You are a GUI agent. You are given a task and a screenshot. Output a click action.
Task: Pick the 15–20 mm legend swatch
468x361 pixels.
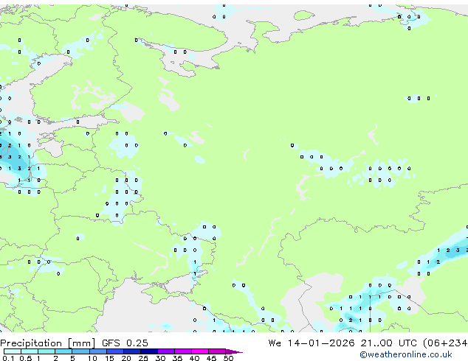click(x=114, y=351)
